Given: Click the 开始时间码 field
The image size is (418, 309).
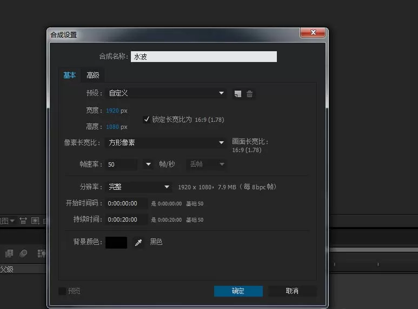Looking at the screenshot, I should 127,203.
